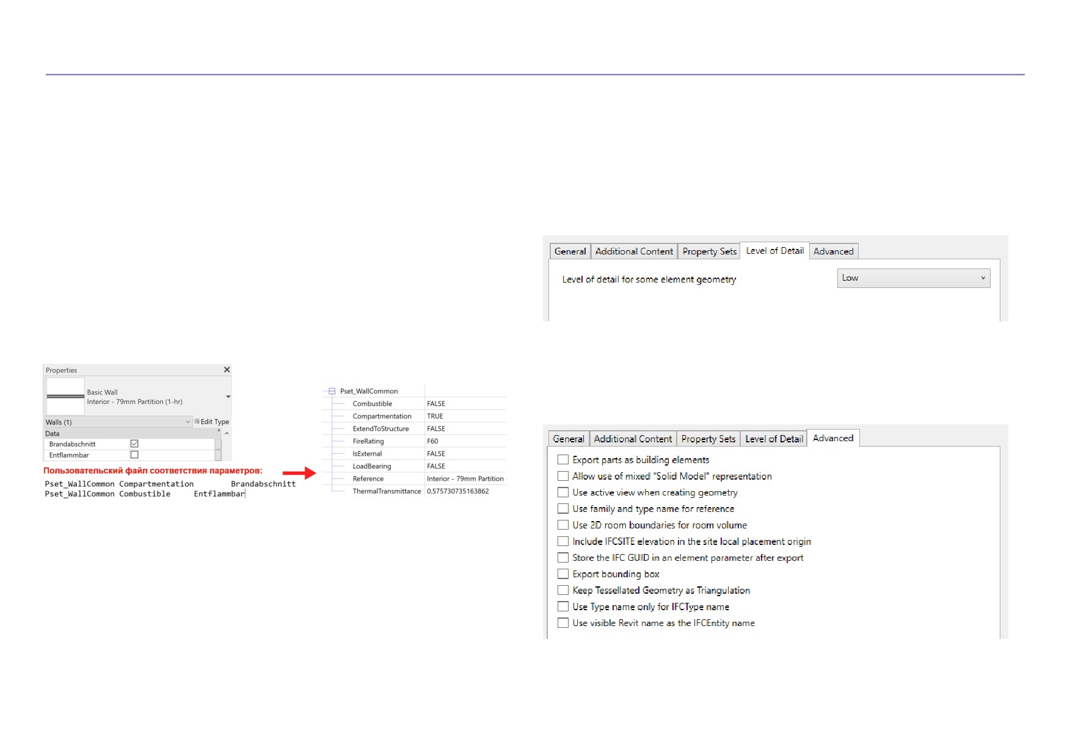
Task: Click the Pset_WallCommon Combustible mapping line
Action: (x=145, y=494)
